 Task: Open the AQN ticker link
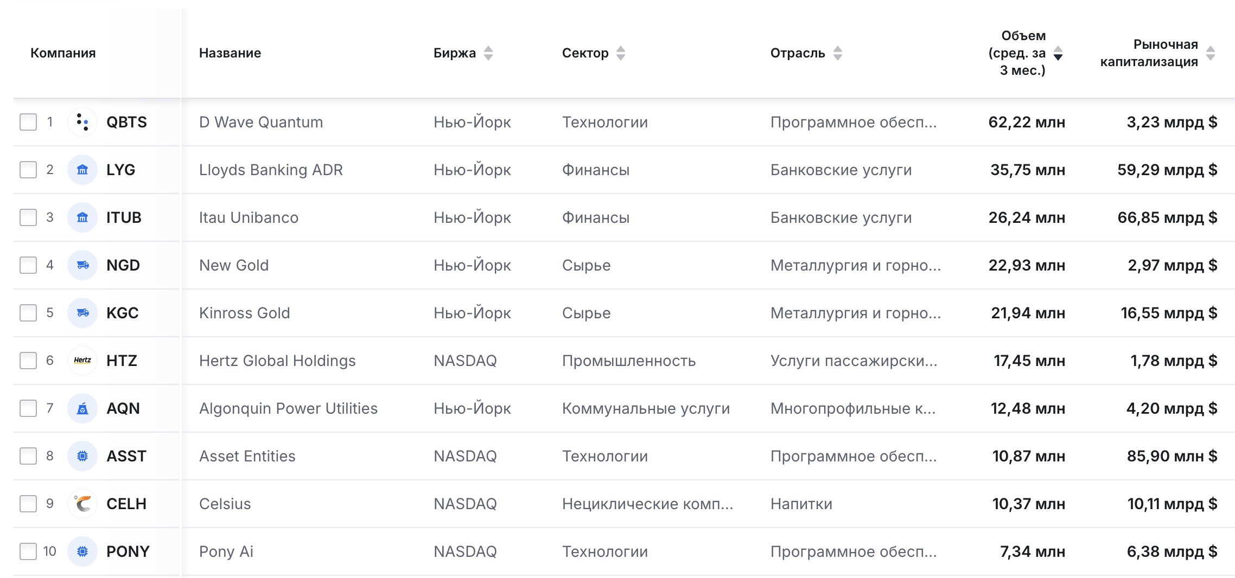[123, 408]
